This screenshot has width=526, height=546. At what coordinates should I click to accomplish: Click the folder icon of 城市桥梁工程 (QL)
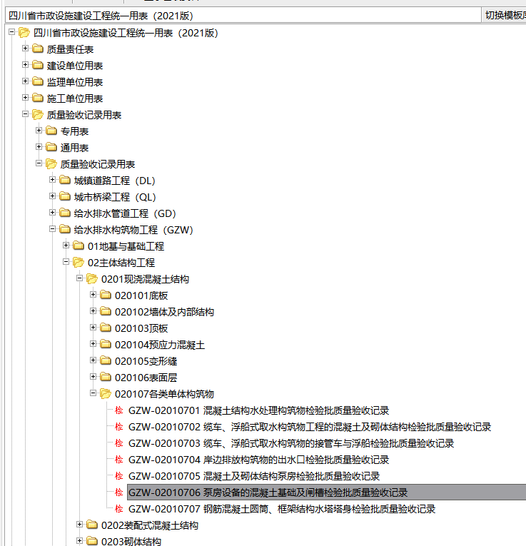(x=65, y=196)
